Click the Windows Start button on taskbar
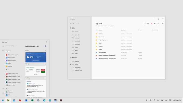 (3, 100)
